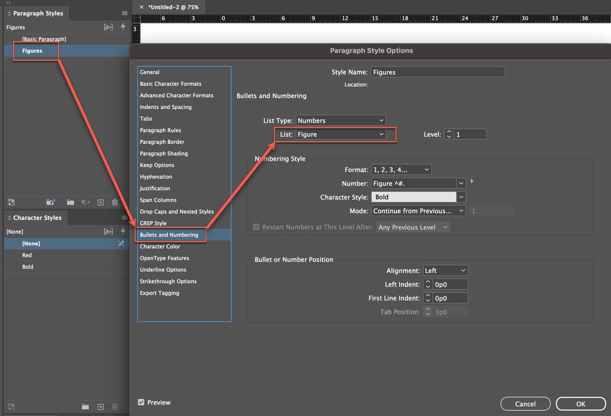
Task: Select General in the options list
Action: 184,72
